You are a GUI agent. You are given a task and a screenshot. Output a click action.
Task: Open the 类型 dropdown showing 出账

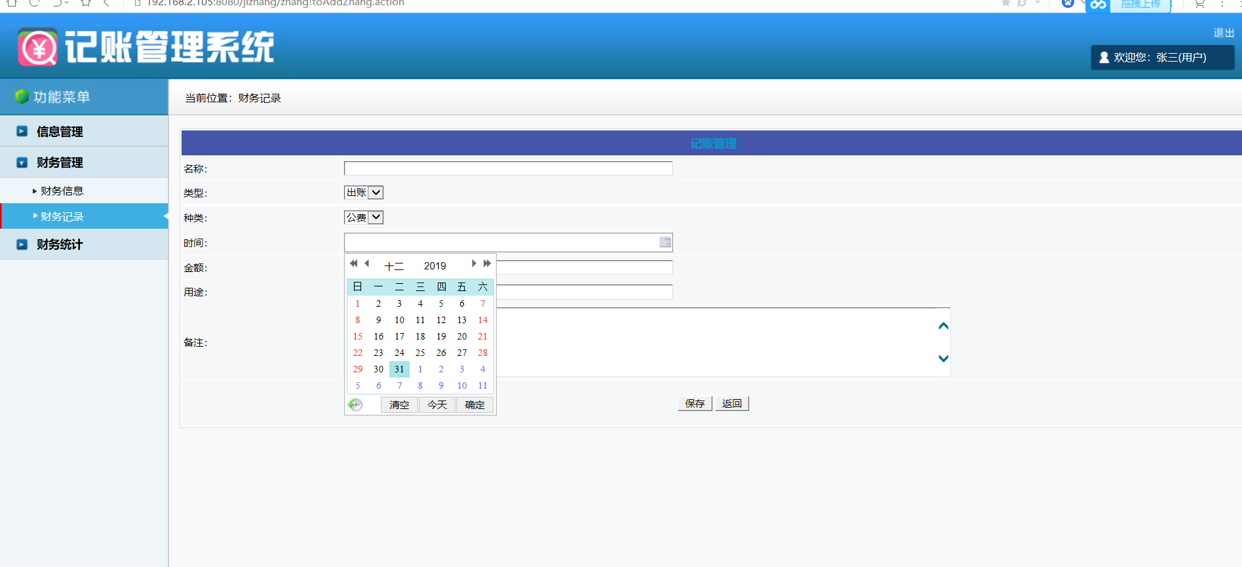pos(364,193)
